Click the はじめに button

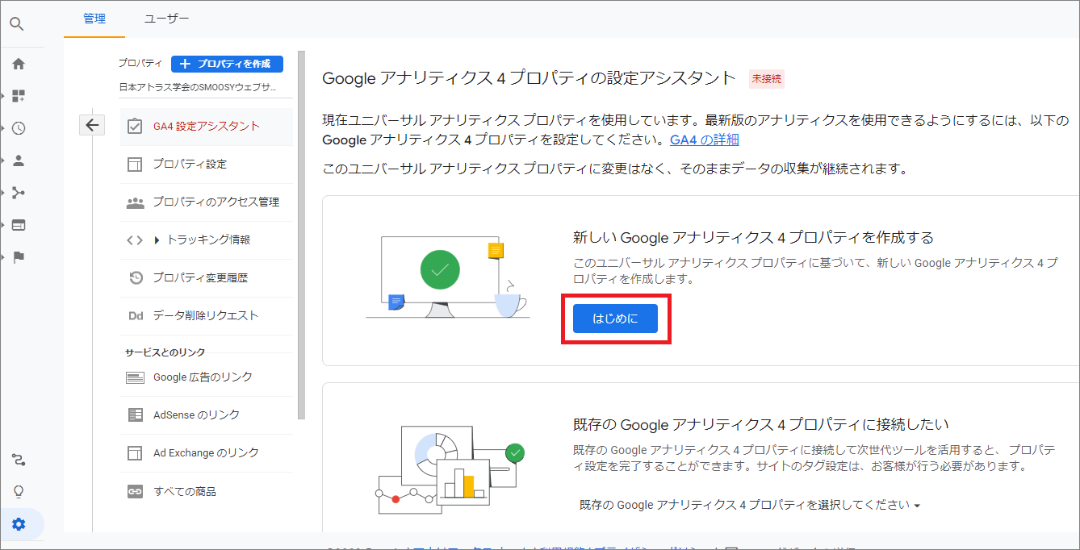coord(615,319)
